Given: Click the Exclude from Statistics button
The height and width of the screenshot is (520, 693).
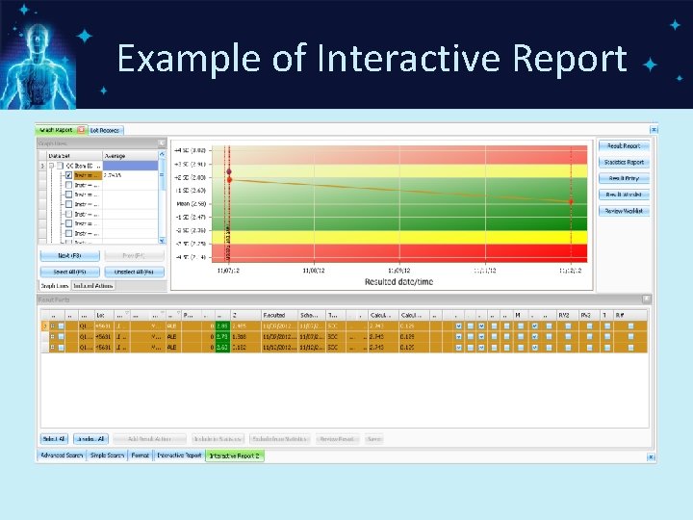Looking at the screenshot, I should 280,439.
